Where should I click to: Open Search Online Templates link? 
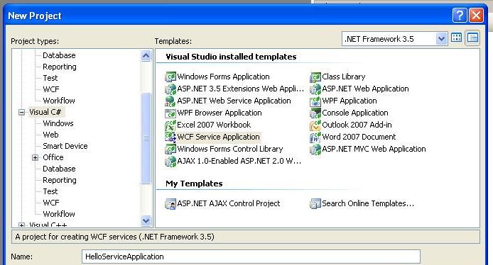[368, 203]
